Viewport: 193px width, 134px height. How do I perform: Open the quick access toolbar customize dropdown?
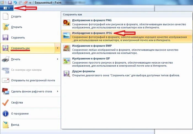(x=30, y=3)
